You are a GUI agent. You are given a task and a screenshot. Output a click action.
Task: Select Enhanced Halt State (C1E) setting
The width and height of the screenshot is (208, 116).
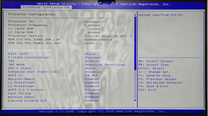tap(34, 72)
